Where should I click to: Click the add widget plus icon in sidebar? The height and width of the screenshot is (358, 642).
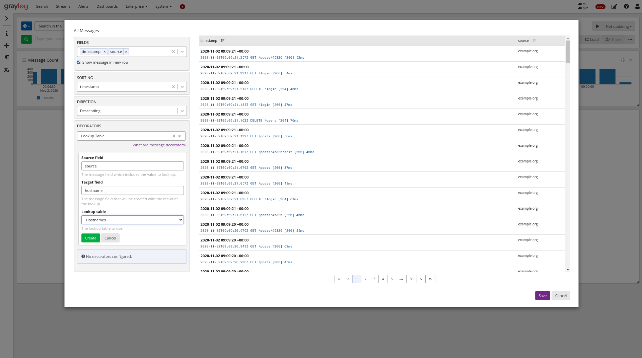[6, 46]
